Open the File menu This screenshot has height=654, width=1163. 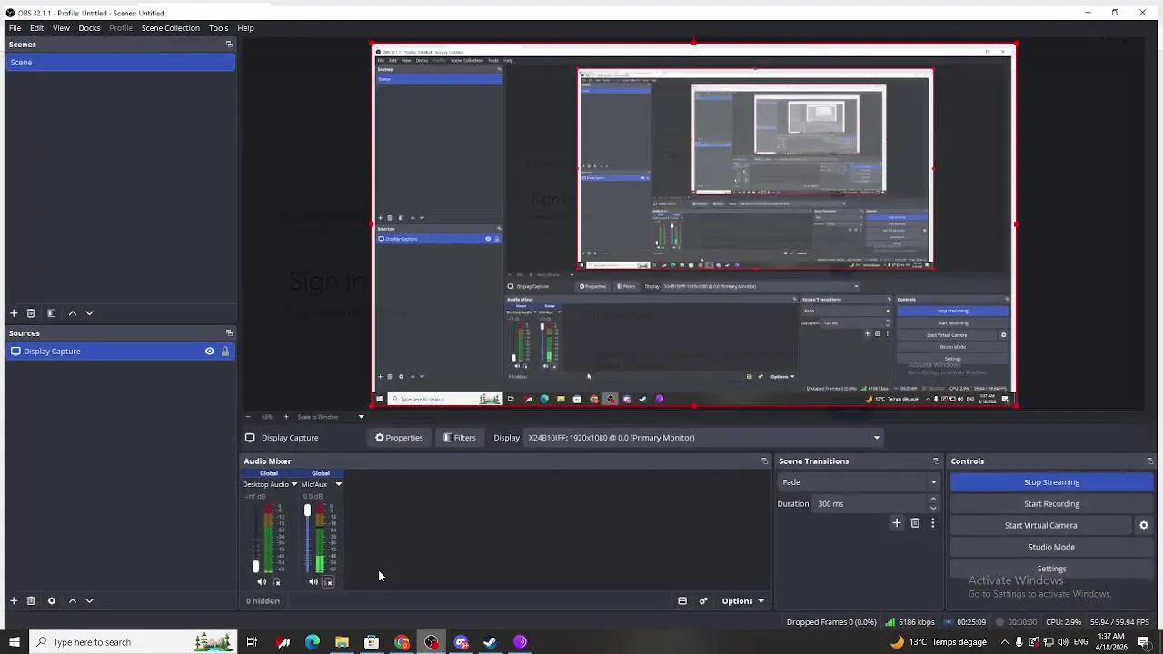(x=15, y=28)
